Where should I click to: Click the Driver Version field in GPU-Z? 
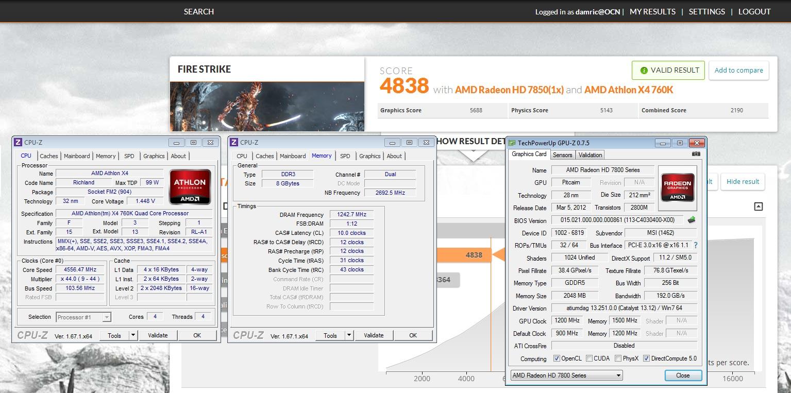624,308
